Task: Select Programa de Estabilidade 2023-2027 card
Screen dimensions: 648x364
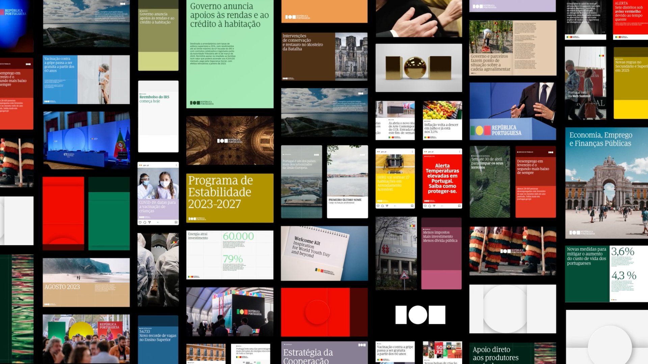Action: click(x=230, y=198)
